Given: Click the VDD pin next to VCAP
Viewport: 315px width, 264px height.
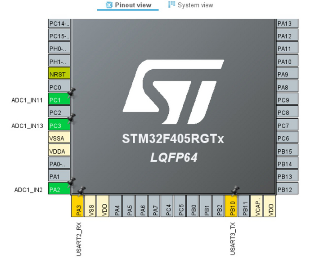Looking at the screenshot, I should coord(270,206).
